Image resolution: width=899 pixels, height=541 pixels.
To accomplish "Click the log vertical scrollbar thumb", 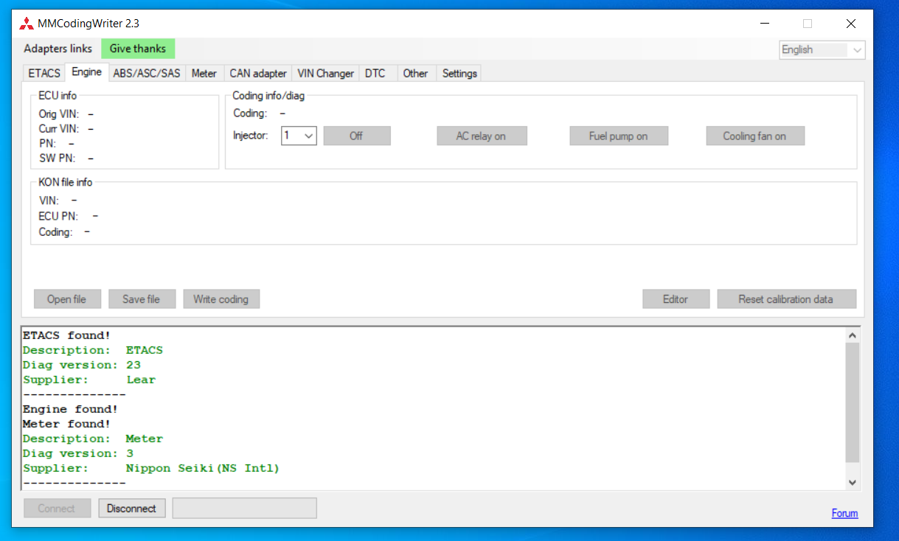I will pyautogui.click(x=852, y=402).
